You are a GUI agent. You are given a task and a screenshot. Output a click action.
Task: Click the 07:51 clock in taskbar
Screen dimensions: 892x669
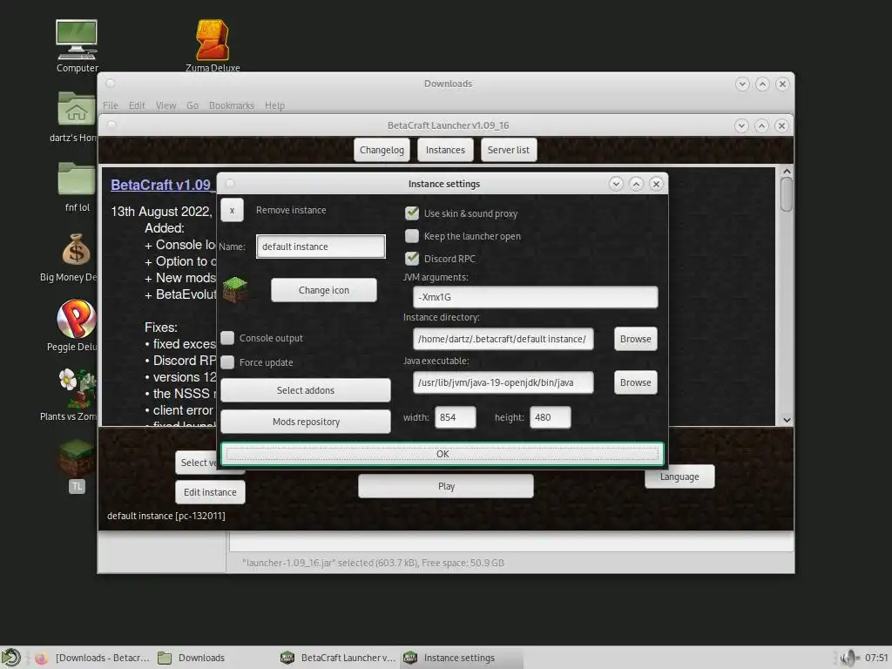[876, 658]
